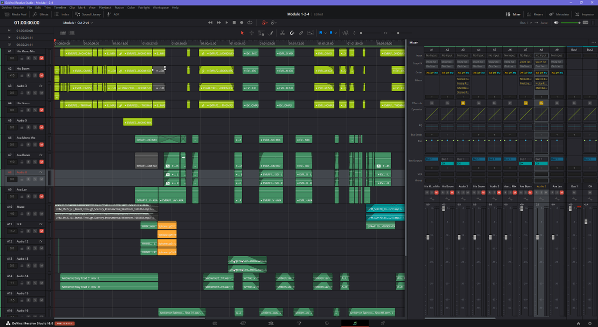Open the A1 No Input dropdown in mixer

432,56
